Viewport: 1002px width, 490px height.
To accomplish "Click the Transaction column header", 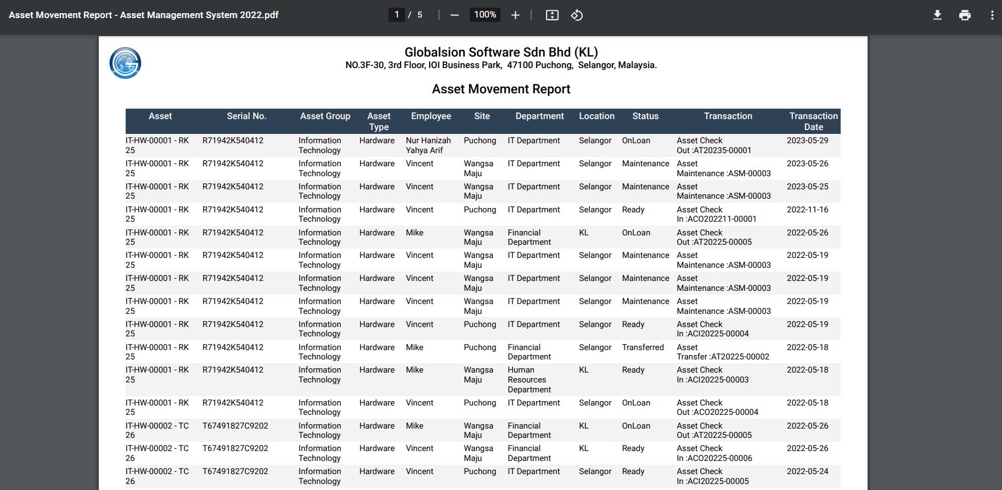I will [728, 116].
